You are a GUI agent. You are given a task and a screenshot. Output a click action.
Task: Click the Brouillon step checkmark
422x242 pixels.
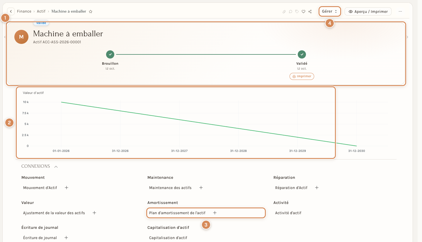(x=110, y=54)
